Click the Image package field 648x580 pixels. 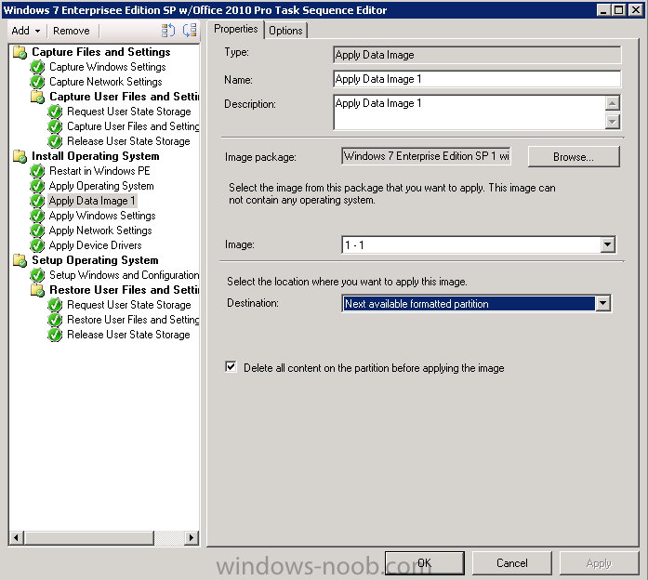(426, 156)
